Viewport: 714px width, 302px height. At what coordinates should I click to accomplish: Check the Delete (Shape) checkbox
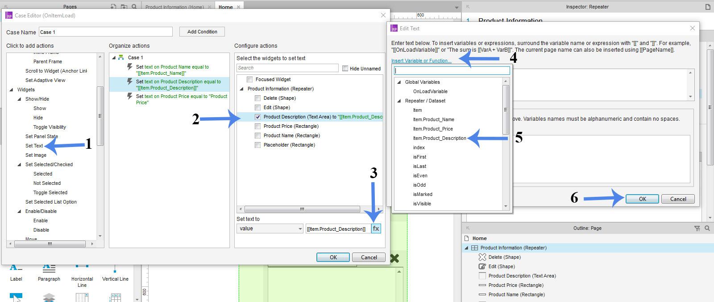click(257, 98)
